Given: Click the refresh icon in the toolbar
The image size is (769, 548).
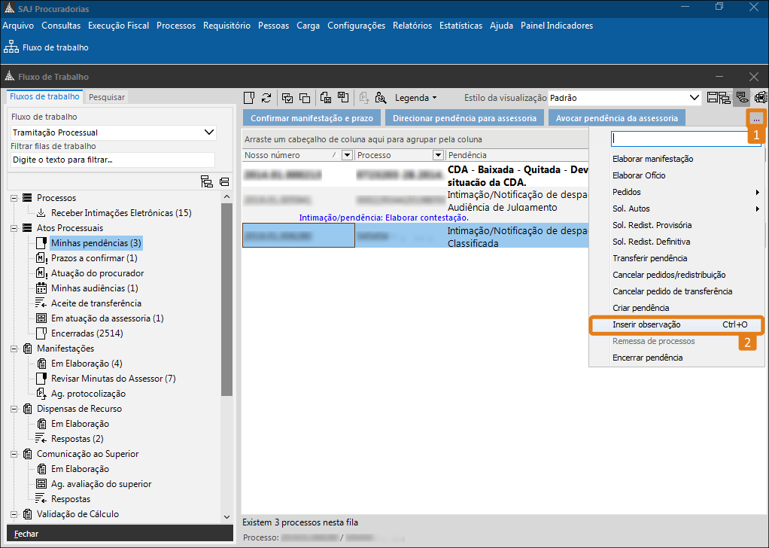Looking at the screenshot, I should pyautogui.click(x=266, y=97).
